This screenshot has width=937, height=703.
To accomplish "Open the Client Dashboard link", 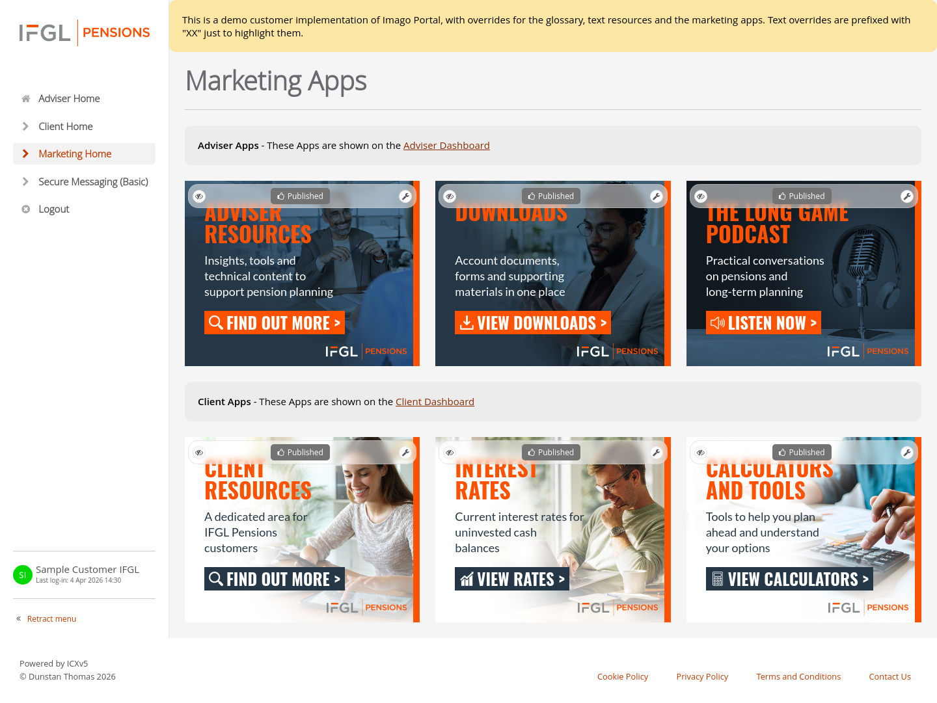I will [x=435, y=402].
